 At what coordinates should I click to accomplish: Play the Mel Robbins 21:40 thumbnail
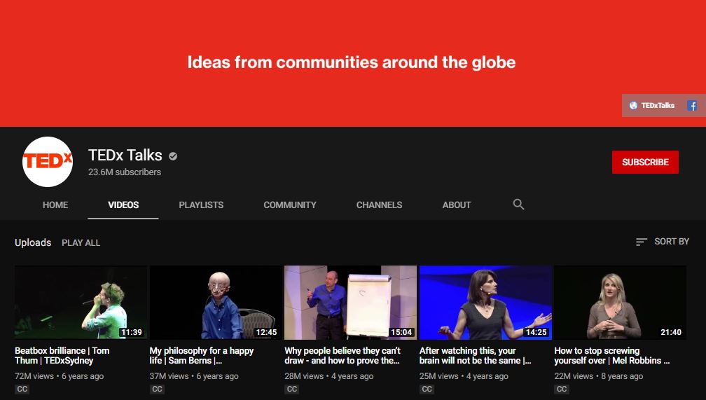click(x=620, y=302)
